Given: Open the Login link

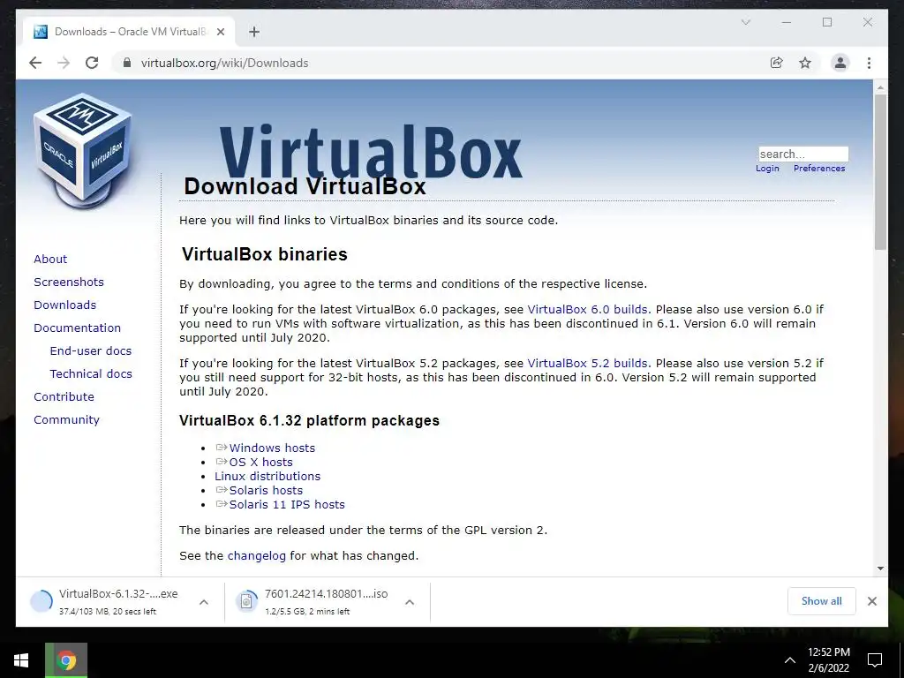Looking at the screenshot, I should (x=767, y=169).
